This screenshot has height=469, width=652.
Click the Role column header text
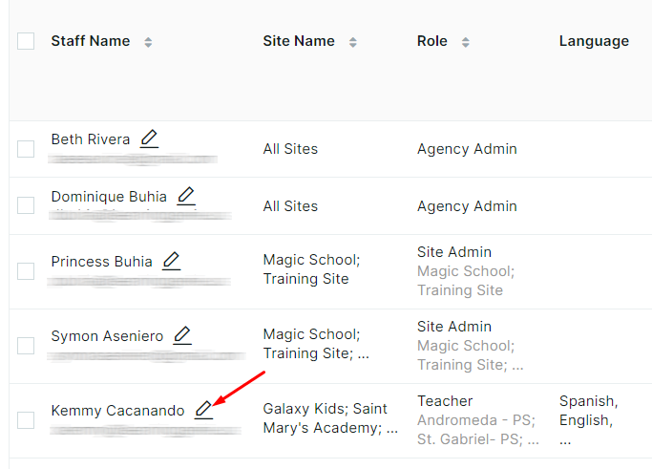(x=432, y=41)
